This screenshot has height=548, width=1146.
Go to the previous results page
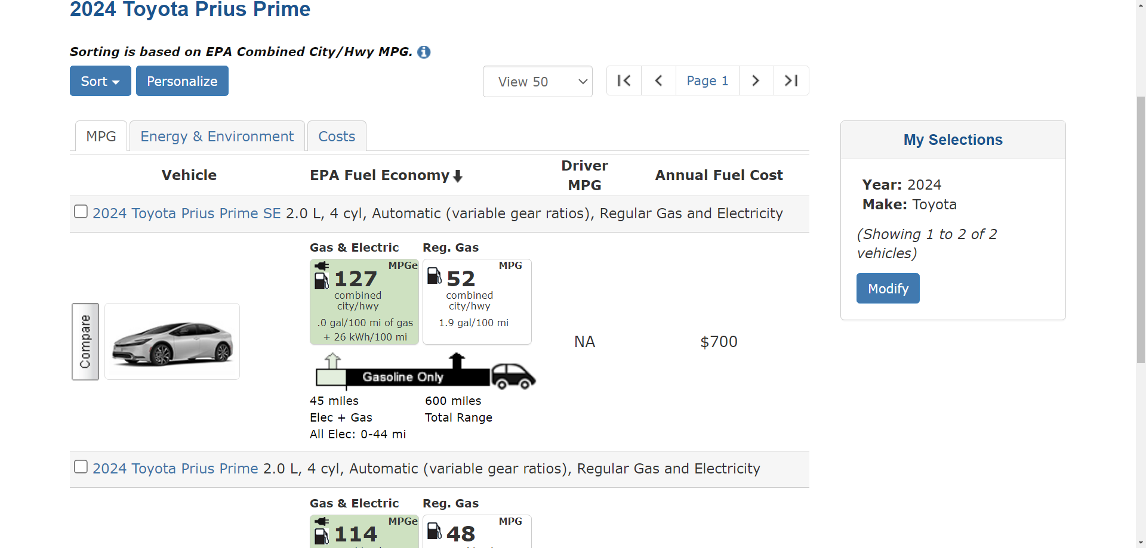(659, 81)
